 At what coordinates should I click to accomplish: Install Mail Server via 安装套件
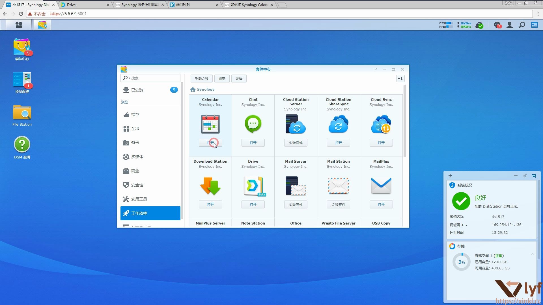tap(296, 205)
